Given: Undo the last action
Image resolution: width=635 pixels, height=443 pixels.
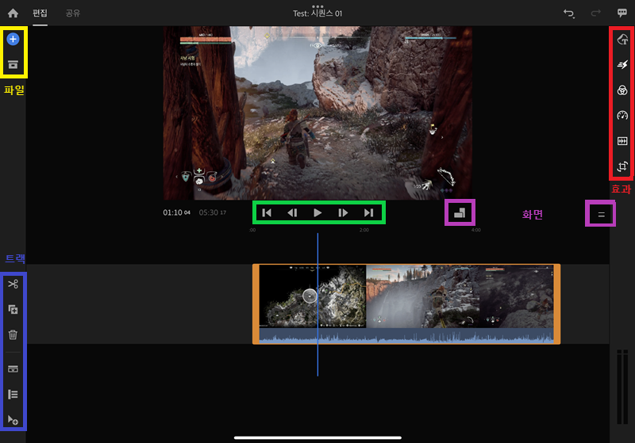Looking at the screenshot, I should click(569, 13).
